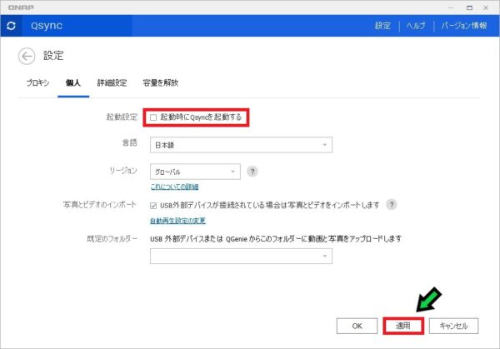Screen dimensions: 500x349
Task: Minimize the Qsync window
Action: point(451,7)
